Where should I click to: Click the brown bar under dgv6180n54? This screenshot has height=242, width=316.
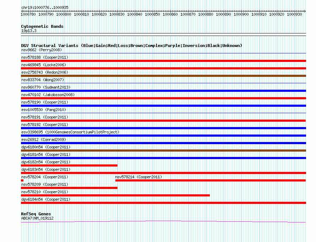[163, 151]
